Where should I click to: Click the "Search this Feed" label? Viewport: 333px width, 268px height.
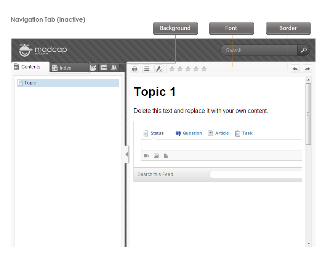coord(155,174)
